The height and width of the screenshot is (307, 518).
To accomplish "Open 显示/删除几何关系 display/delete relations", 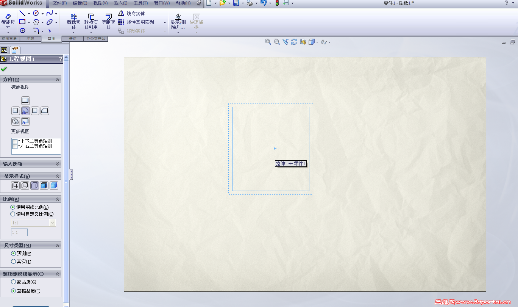I will (x=178, y=22).
